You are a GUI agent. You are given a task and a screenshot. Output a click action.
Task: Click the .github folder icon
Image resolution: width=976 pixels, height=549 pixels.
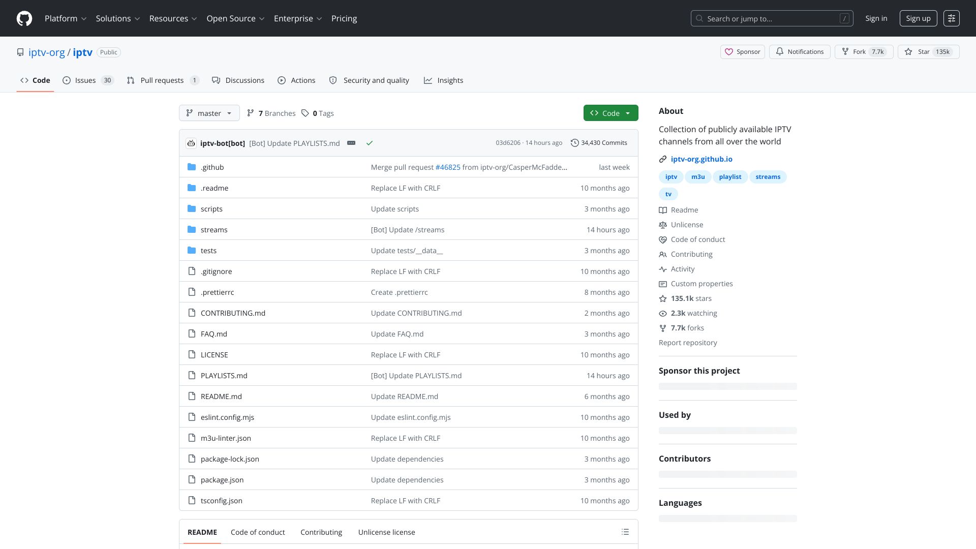[x=192, y=167]
